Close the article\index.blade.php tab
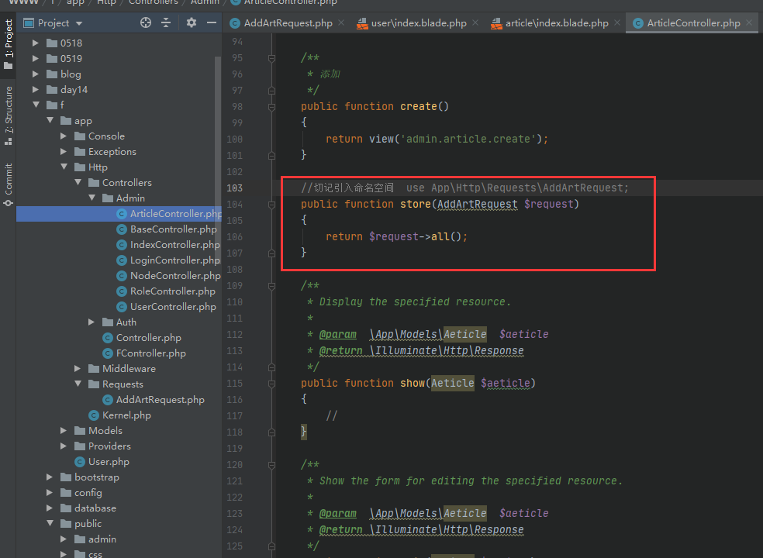The height and width of the screenshot is (558, 763). [x=617, y=22]
